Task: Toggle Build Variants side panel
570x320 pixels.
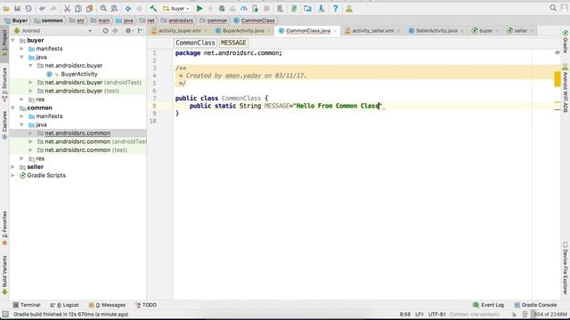Action: coord(4,276)
